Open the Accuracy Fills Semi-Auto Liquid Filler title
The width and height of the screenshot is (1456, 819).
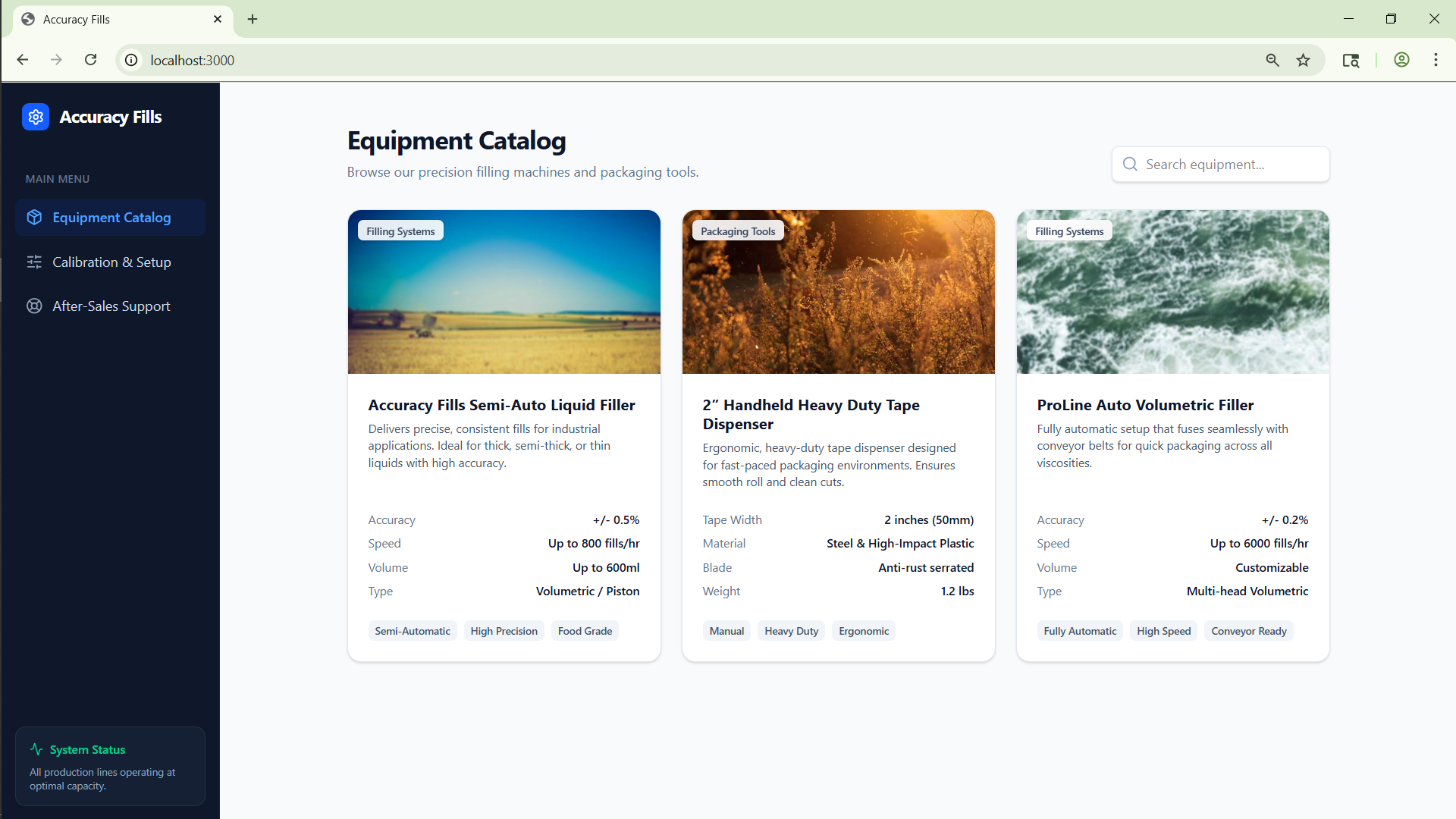pyautogui.click(x=501, y=405)
